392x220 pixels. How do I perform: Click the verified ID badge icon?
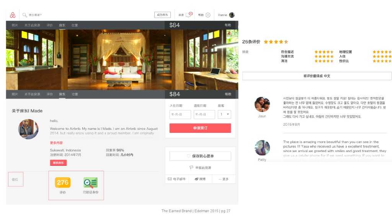[x=90, y=183]
